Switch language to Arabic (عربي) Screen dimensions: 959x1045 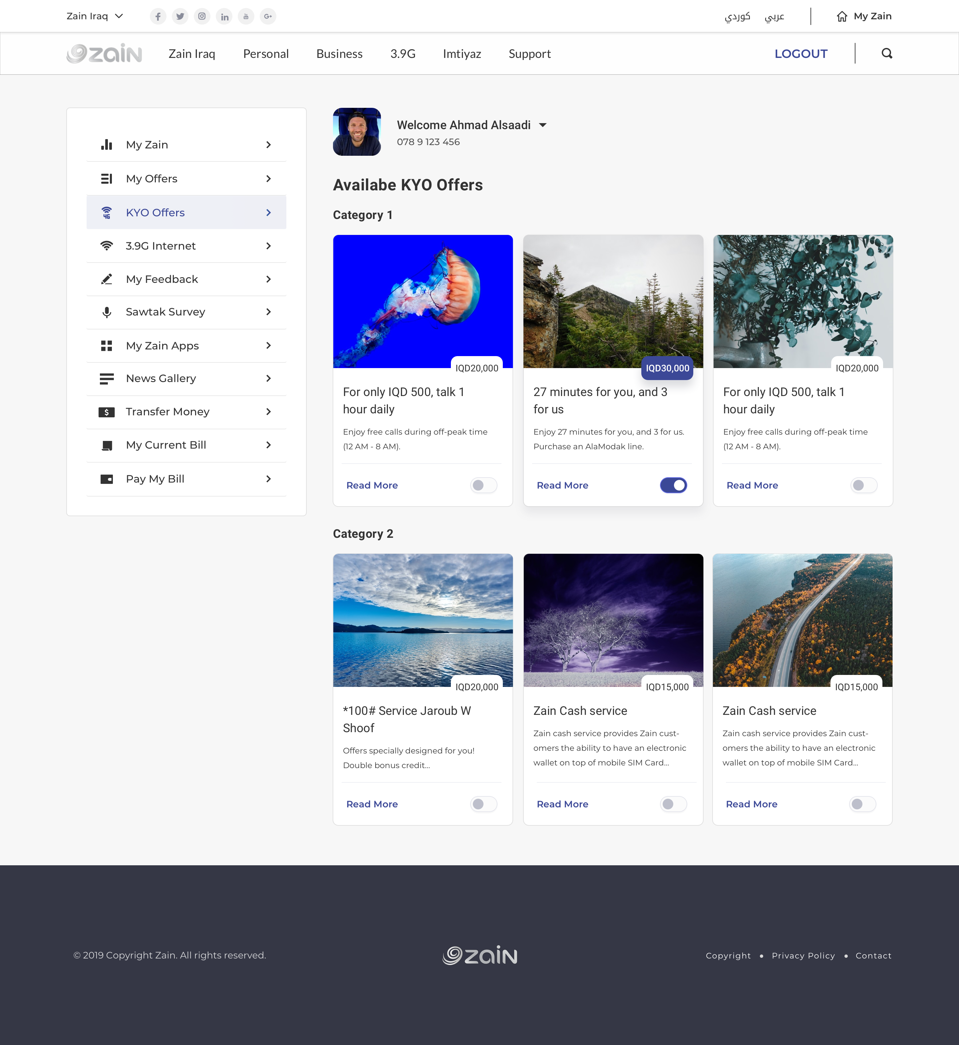[774, 17]
